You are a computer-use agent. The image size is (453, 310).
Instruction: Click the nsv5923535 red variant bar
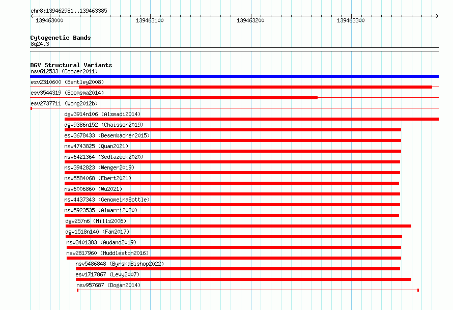tap(232, 215)
